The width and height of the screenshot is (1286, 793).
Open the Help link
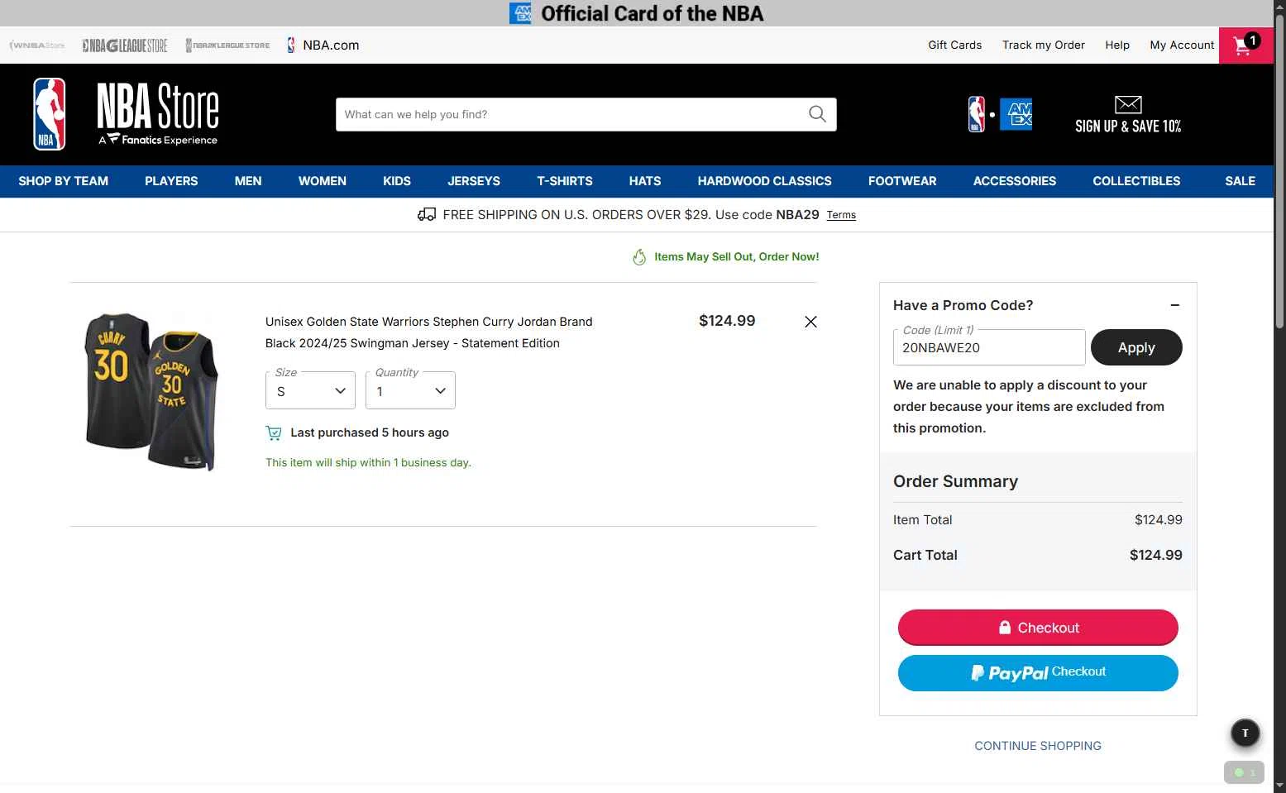[1117, 45]
